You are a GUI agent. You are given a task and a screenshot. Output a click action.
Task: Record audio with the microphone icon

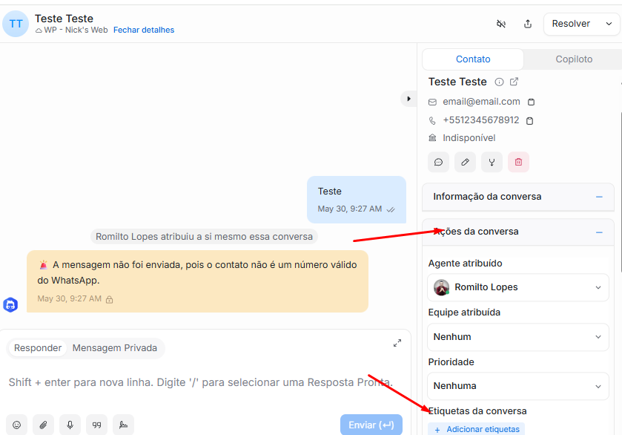pos(70,425)
